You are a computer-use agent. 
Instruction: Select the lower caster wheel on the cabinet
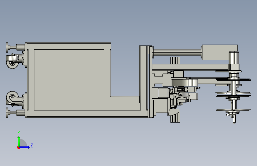coord(12,98)
